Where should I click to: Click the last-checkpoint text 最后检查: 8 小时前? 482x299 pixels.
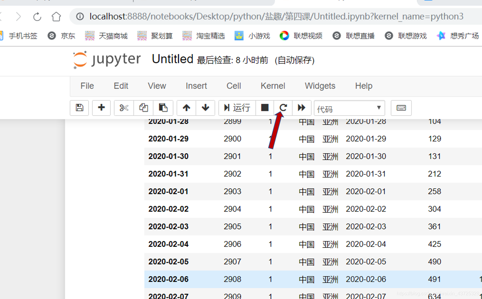(x=232, y=60)
